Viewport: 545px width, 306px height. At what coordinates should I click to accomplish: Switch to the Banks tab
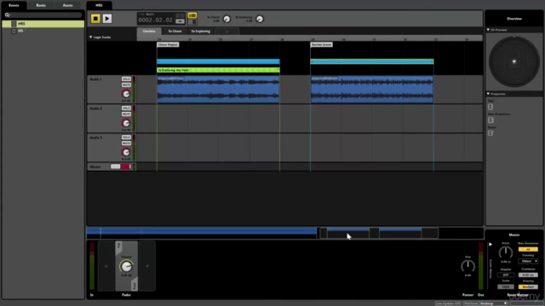(x=41, y=5)
